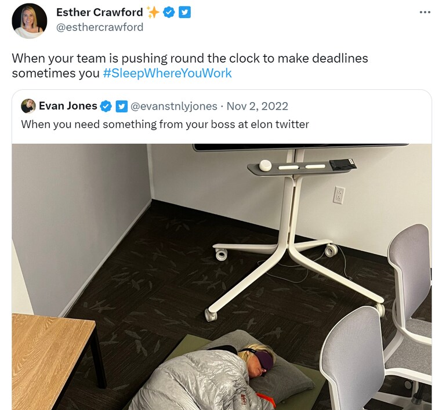Click the sparkle emoji beside Esther Crawford's name
Viewport: 435px width, 410px height.
153,13
